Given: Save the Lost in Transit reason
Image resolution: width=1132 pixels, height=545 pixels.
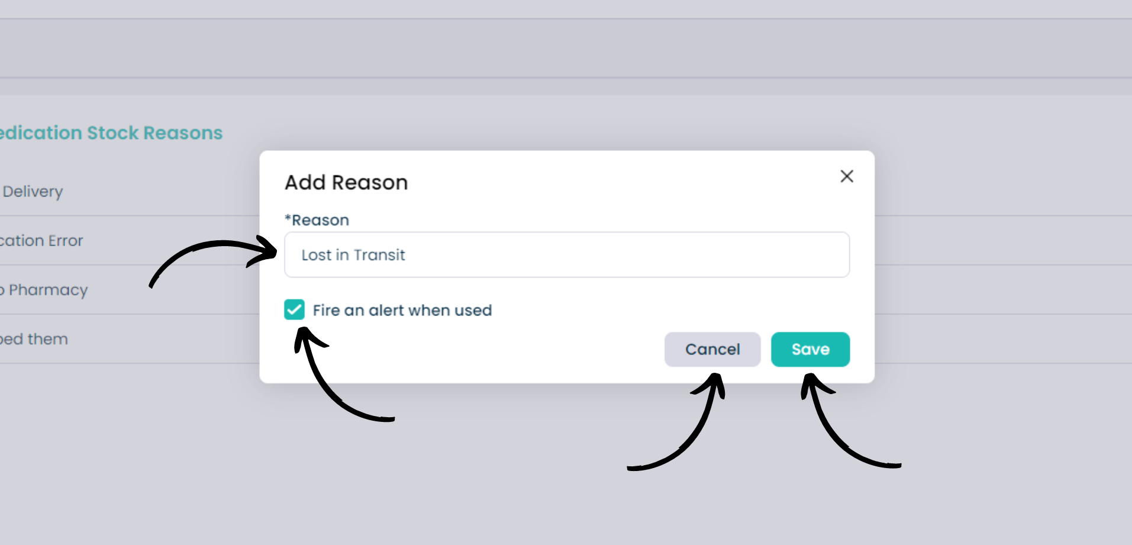Looking at the screenshot, I should 810,349.
